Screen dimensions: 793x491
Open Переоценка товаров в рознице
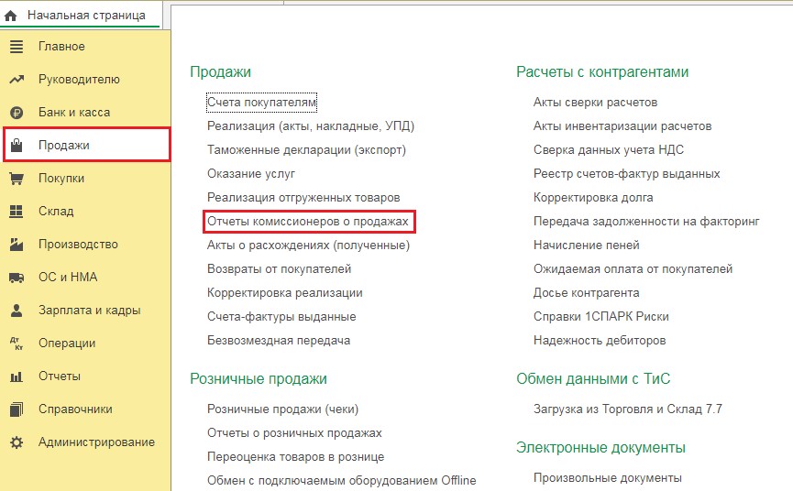tap(296, 457)
